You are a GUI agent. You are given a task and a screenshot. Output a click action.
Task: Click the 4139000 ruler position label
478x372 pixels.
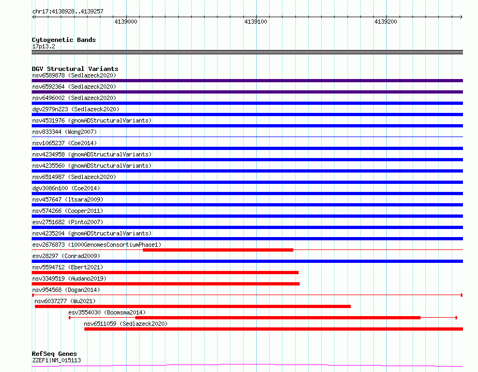(x=126, y=22)
